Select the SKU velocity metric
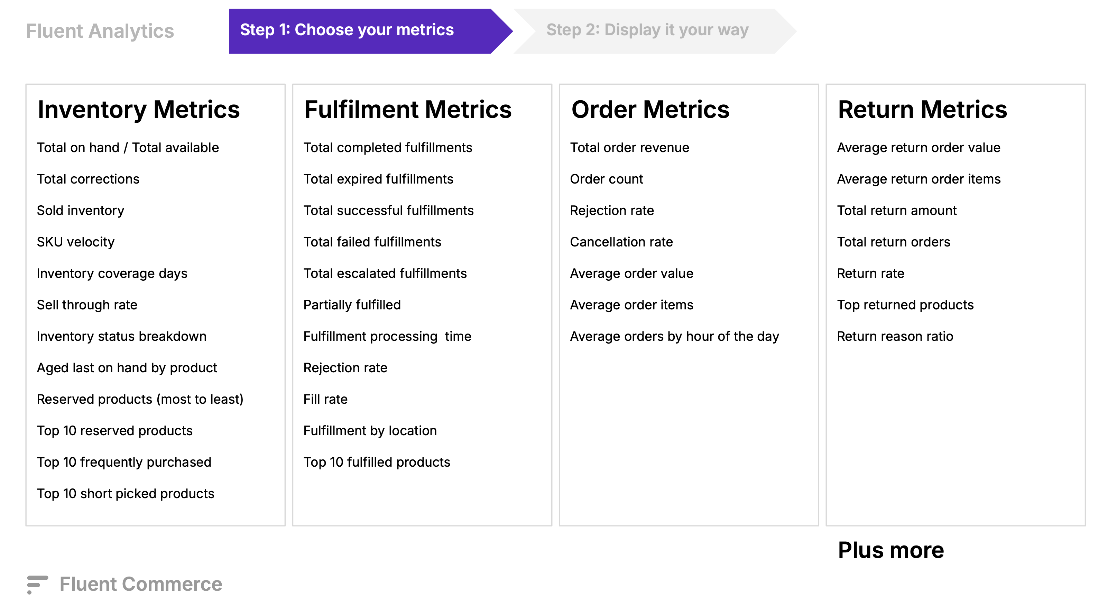Screen dimensions: 1117x616 [x=75, y=242]
